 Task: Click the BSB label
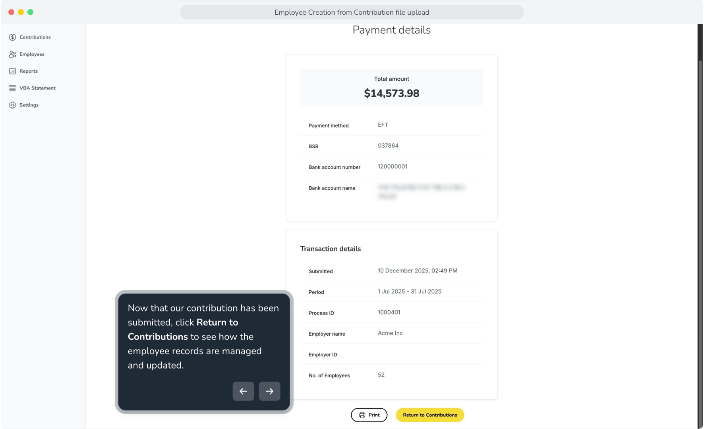(313, 147)
